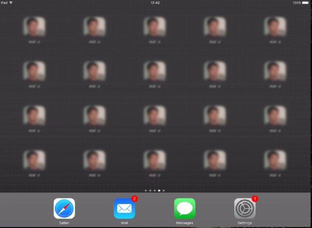Tap the app in the bottom-left of the grid
Screen dimensions: 312x228
click(x=34, y=160)
